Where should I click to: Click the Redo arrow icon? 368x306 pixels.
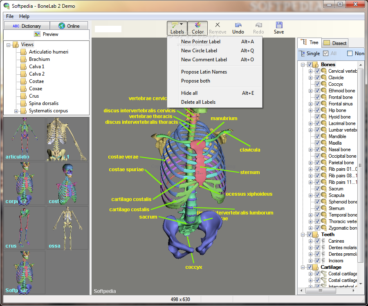click(258, 25)
